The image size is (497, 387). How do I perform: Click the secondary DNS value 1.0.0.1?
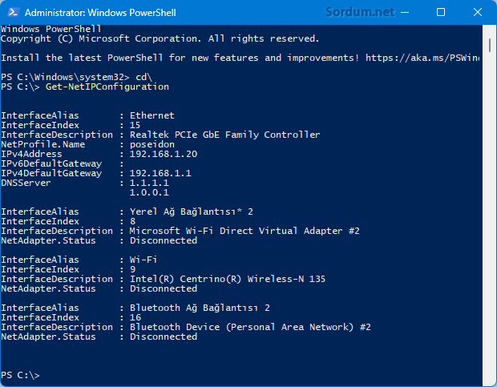149,192
